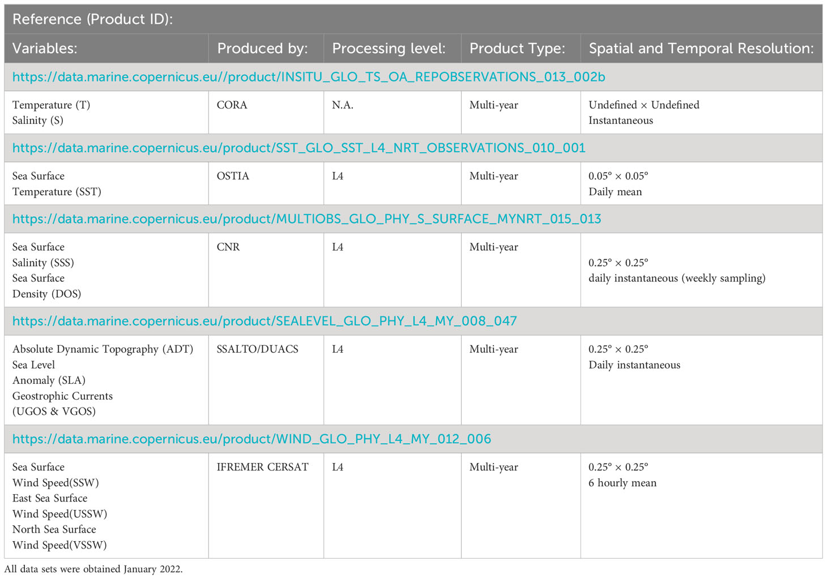Screen dimensions: 827x579
Task: Click 'Spatial and Temporal Resolution:' header
Action: point(701,49)
